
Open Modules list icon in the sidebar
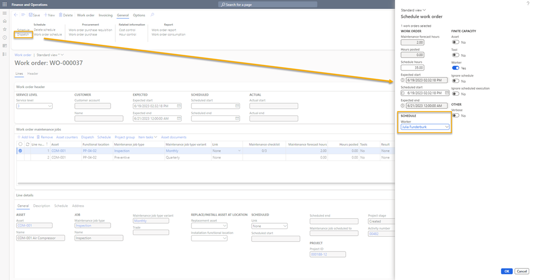5,54
